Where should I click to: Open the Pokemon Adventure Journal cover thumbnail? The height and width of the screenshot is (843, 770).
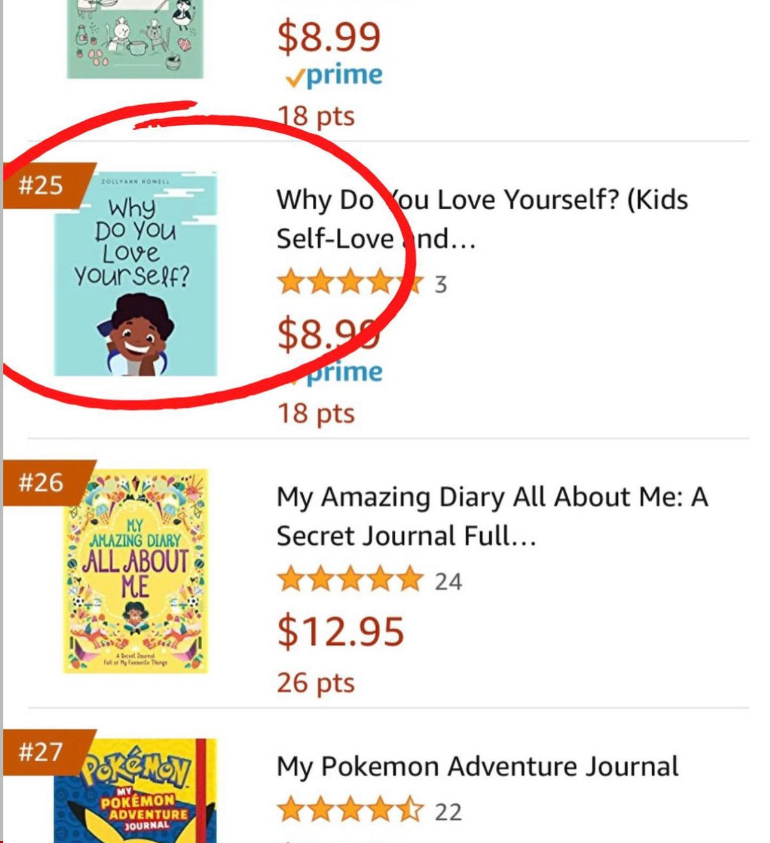[x=135, y=791]
